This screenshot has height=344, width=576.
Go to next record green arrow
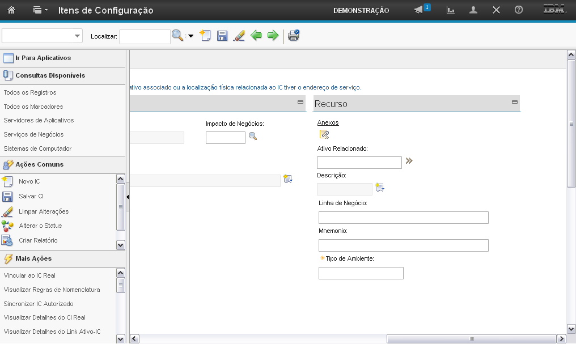click(273, 36)
